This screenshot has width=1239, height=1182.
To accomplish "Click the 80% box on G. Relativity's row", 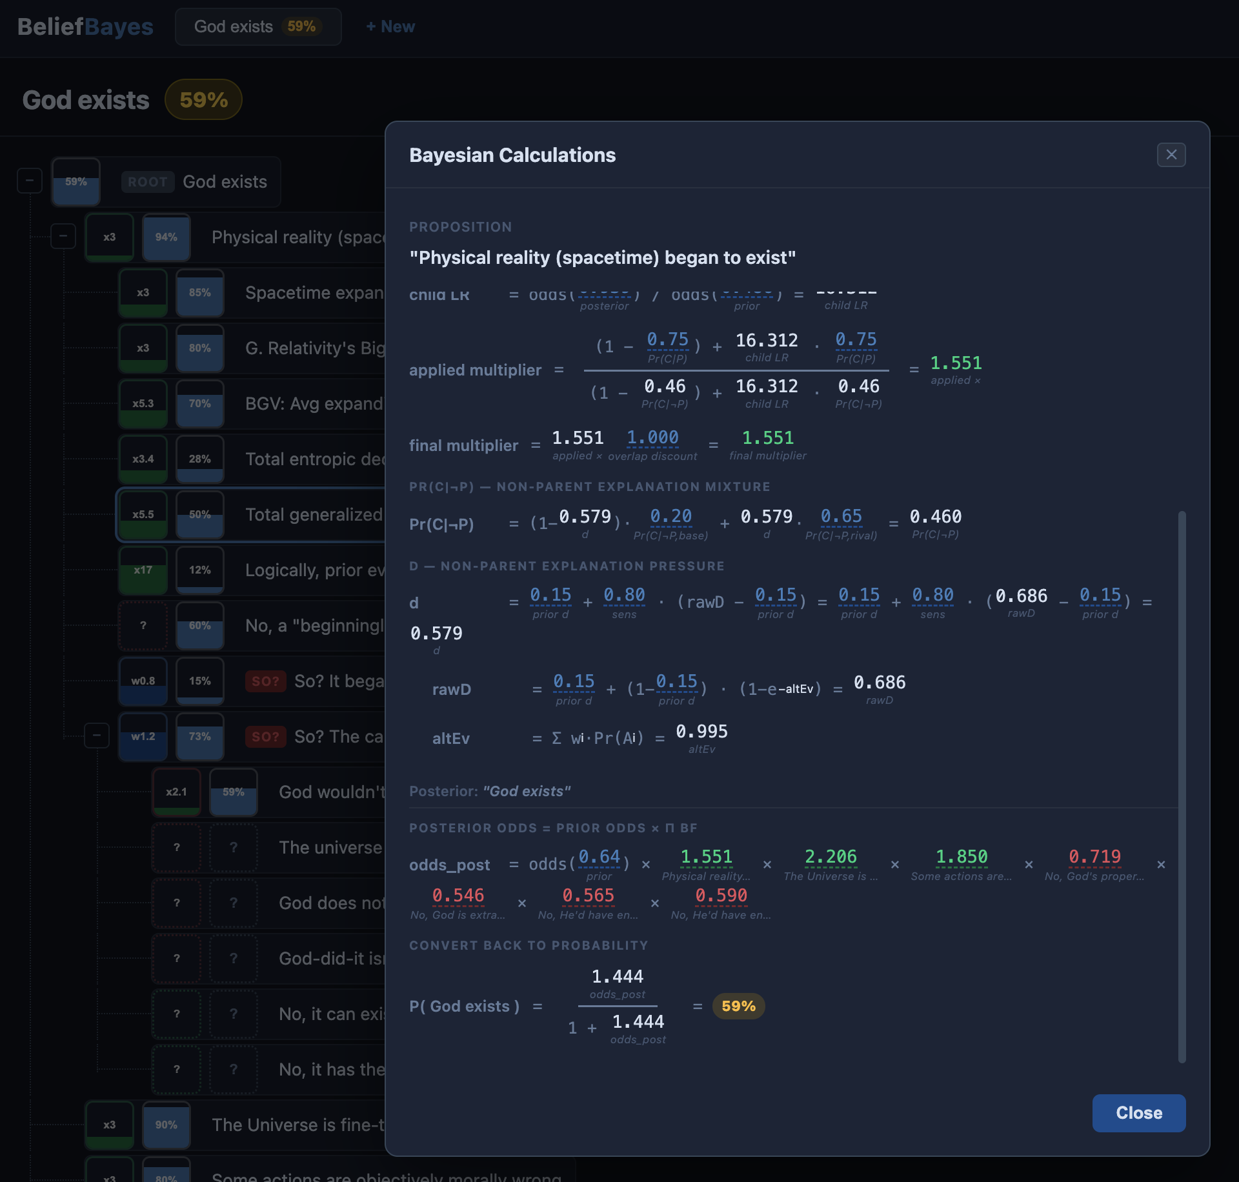I will point(200,348).
